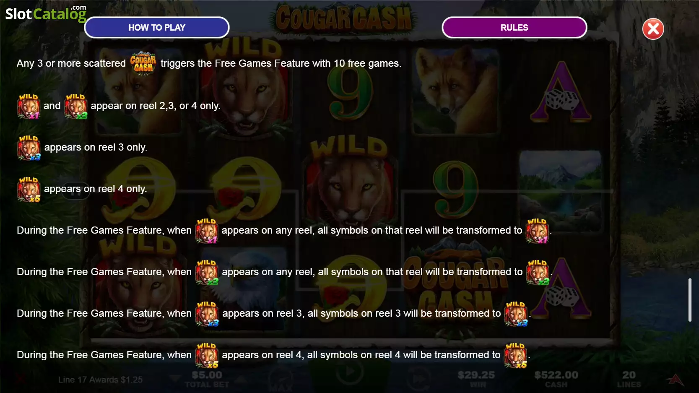Click the Wild x2 icon before 'appear on reel'
The width and height of the screenshot is (699, 393).
click(x=76, y=107)
